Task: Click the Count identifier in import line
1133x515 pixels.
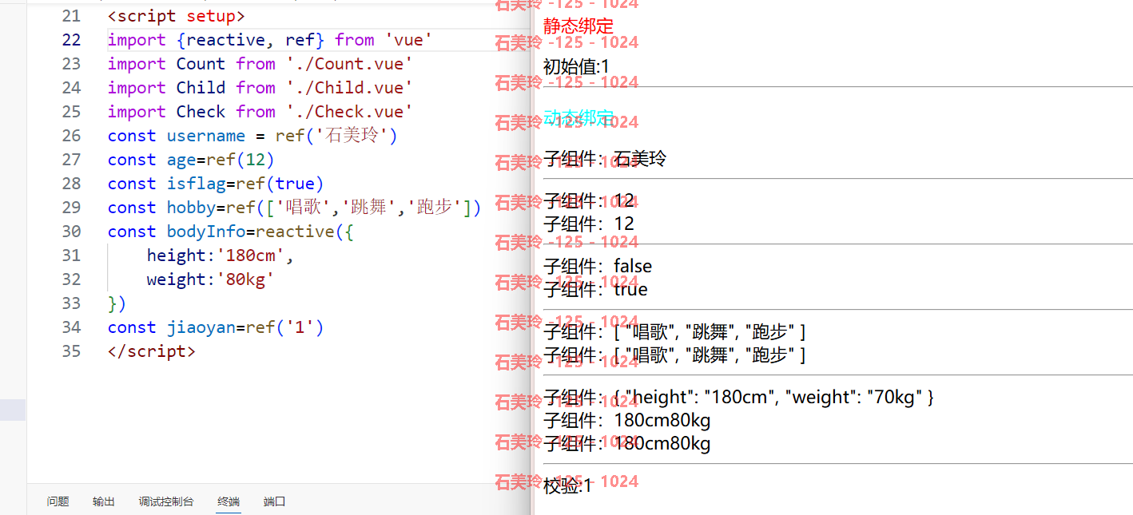Action: [201, 64]
